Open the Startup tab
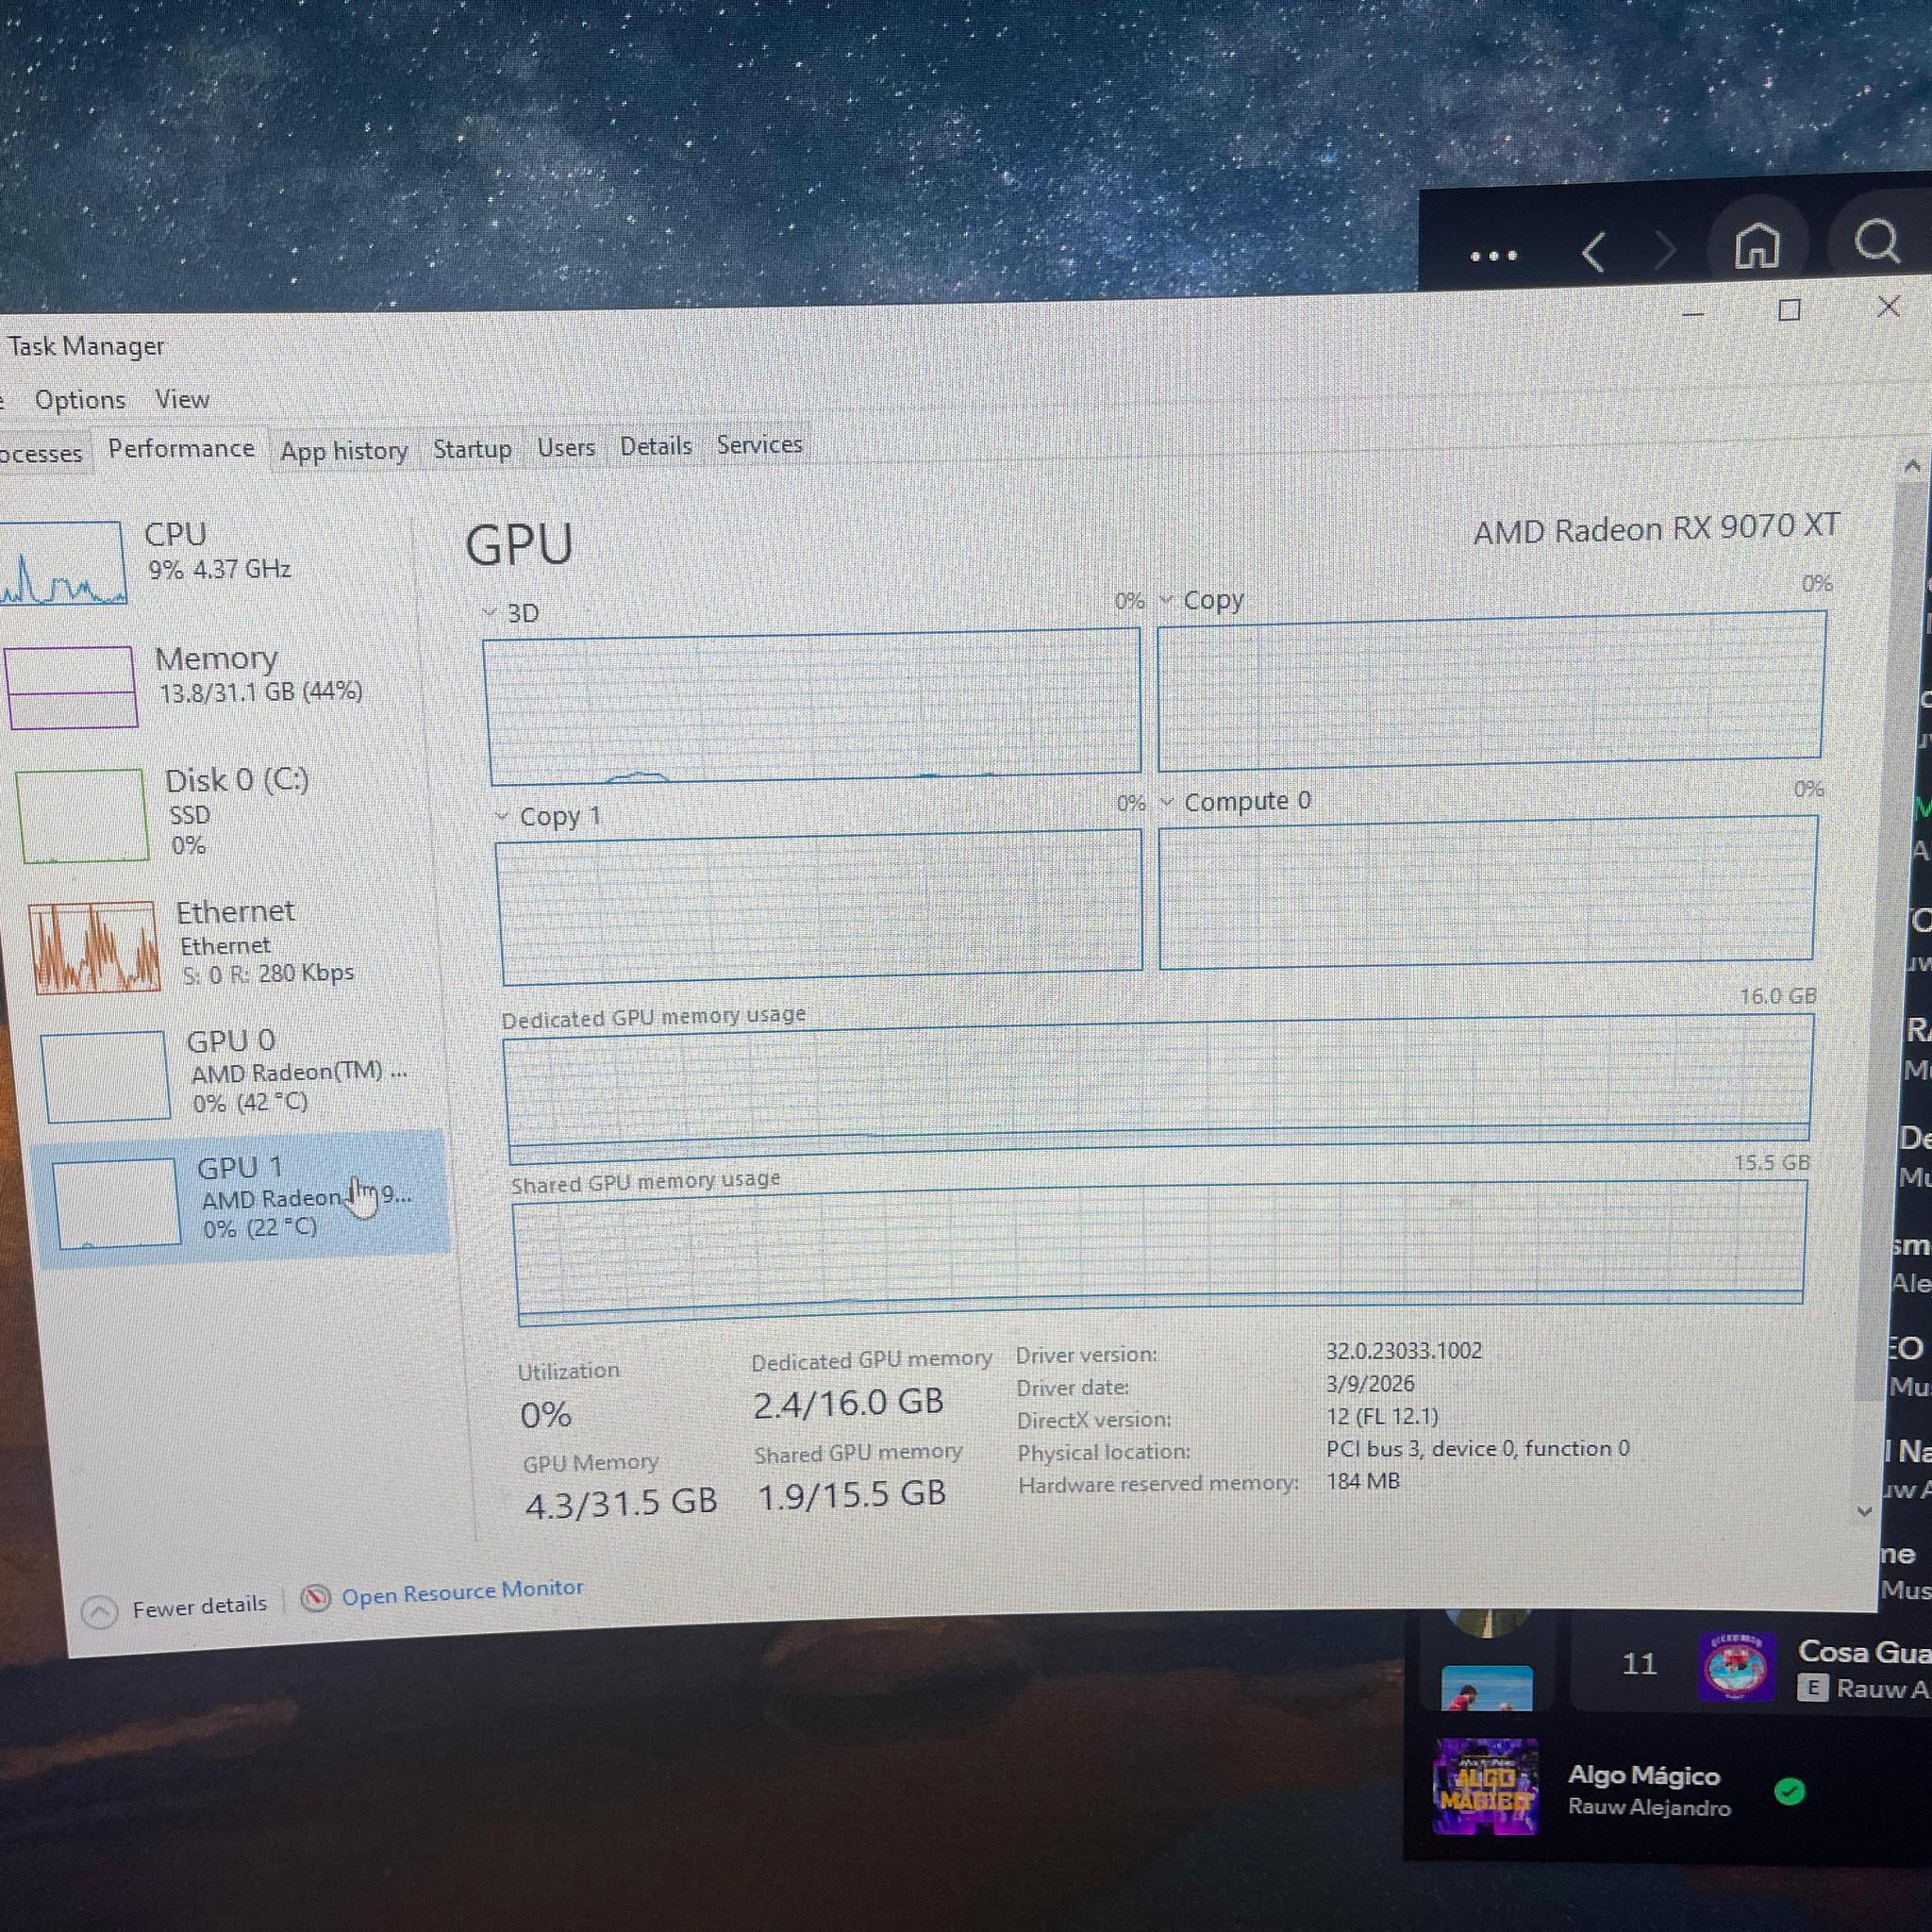This screenshot has height=1932, width=1932. click(472, 449)
